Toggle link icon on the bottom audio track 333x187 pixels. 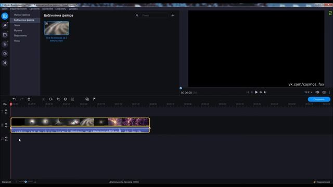[6, 140]
